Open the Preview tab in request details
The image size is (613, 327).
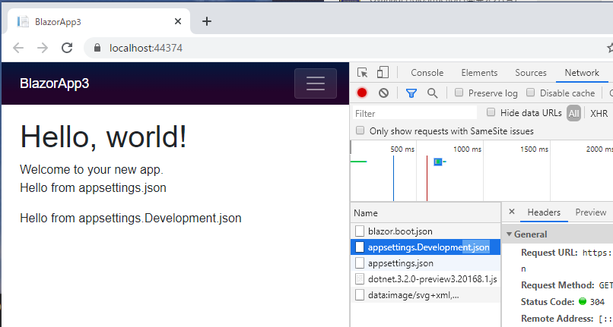(x=591, y=212)
